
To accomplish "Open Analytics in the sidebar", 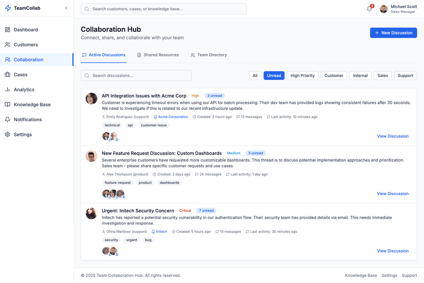I will click(x=24, y=90).
